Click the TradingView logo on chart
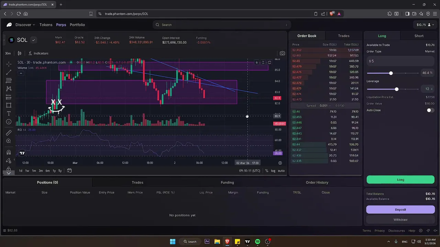This screenshot has height=247, width=440. pyautogui.click(x=22, y=153)
